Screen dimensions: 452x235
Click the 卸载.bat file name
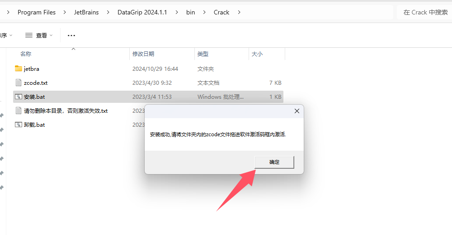(x=34, y=125)
